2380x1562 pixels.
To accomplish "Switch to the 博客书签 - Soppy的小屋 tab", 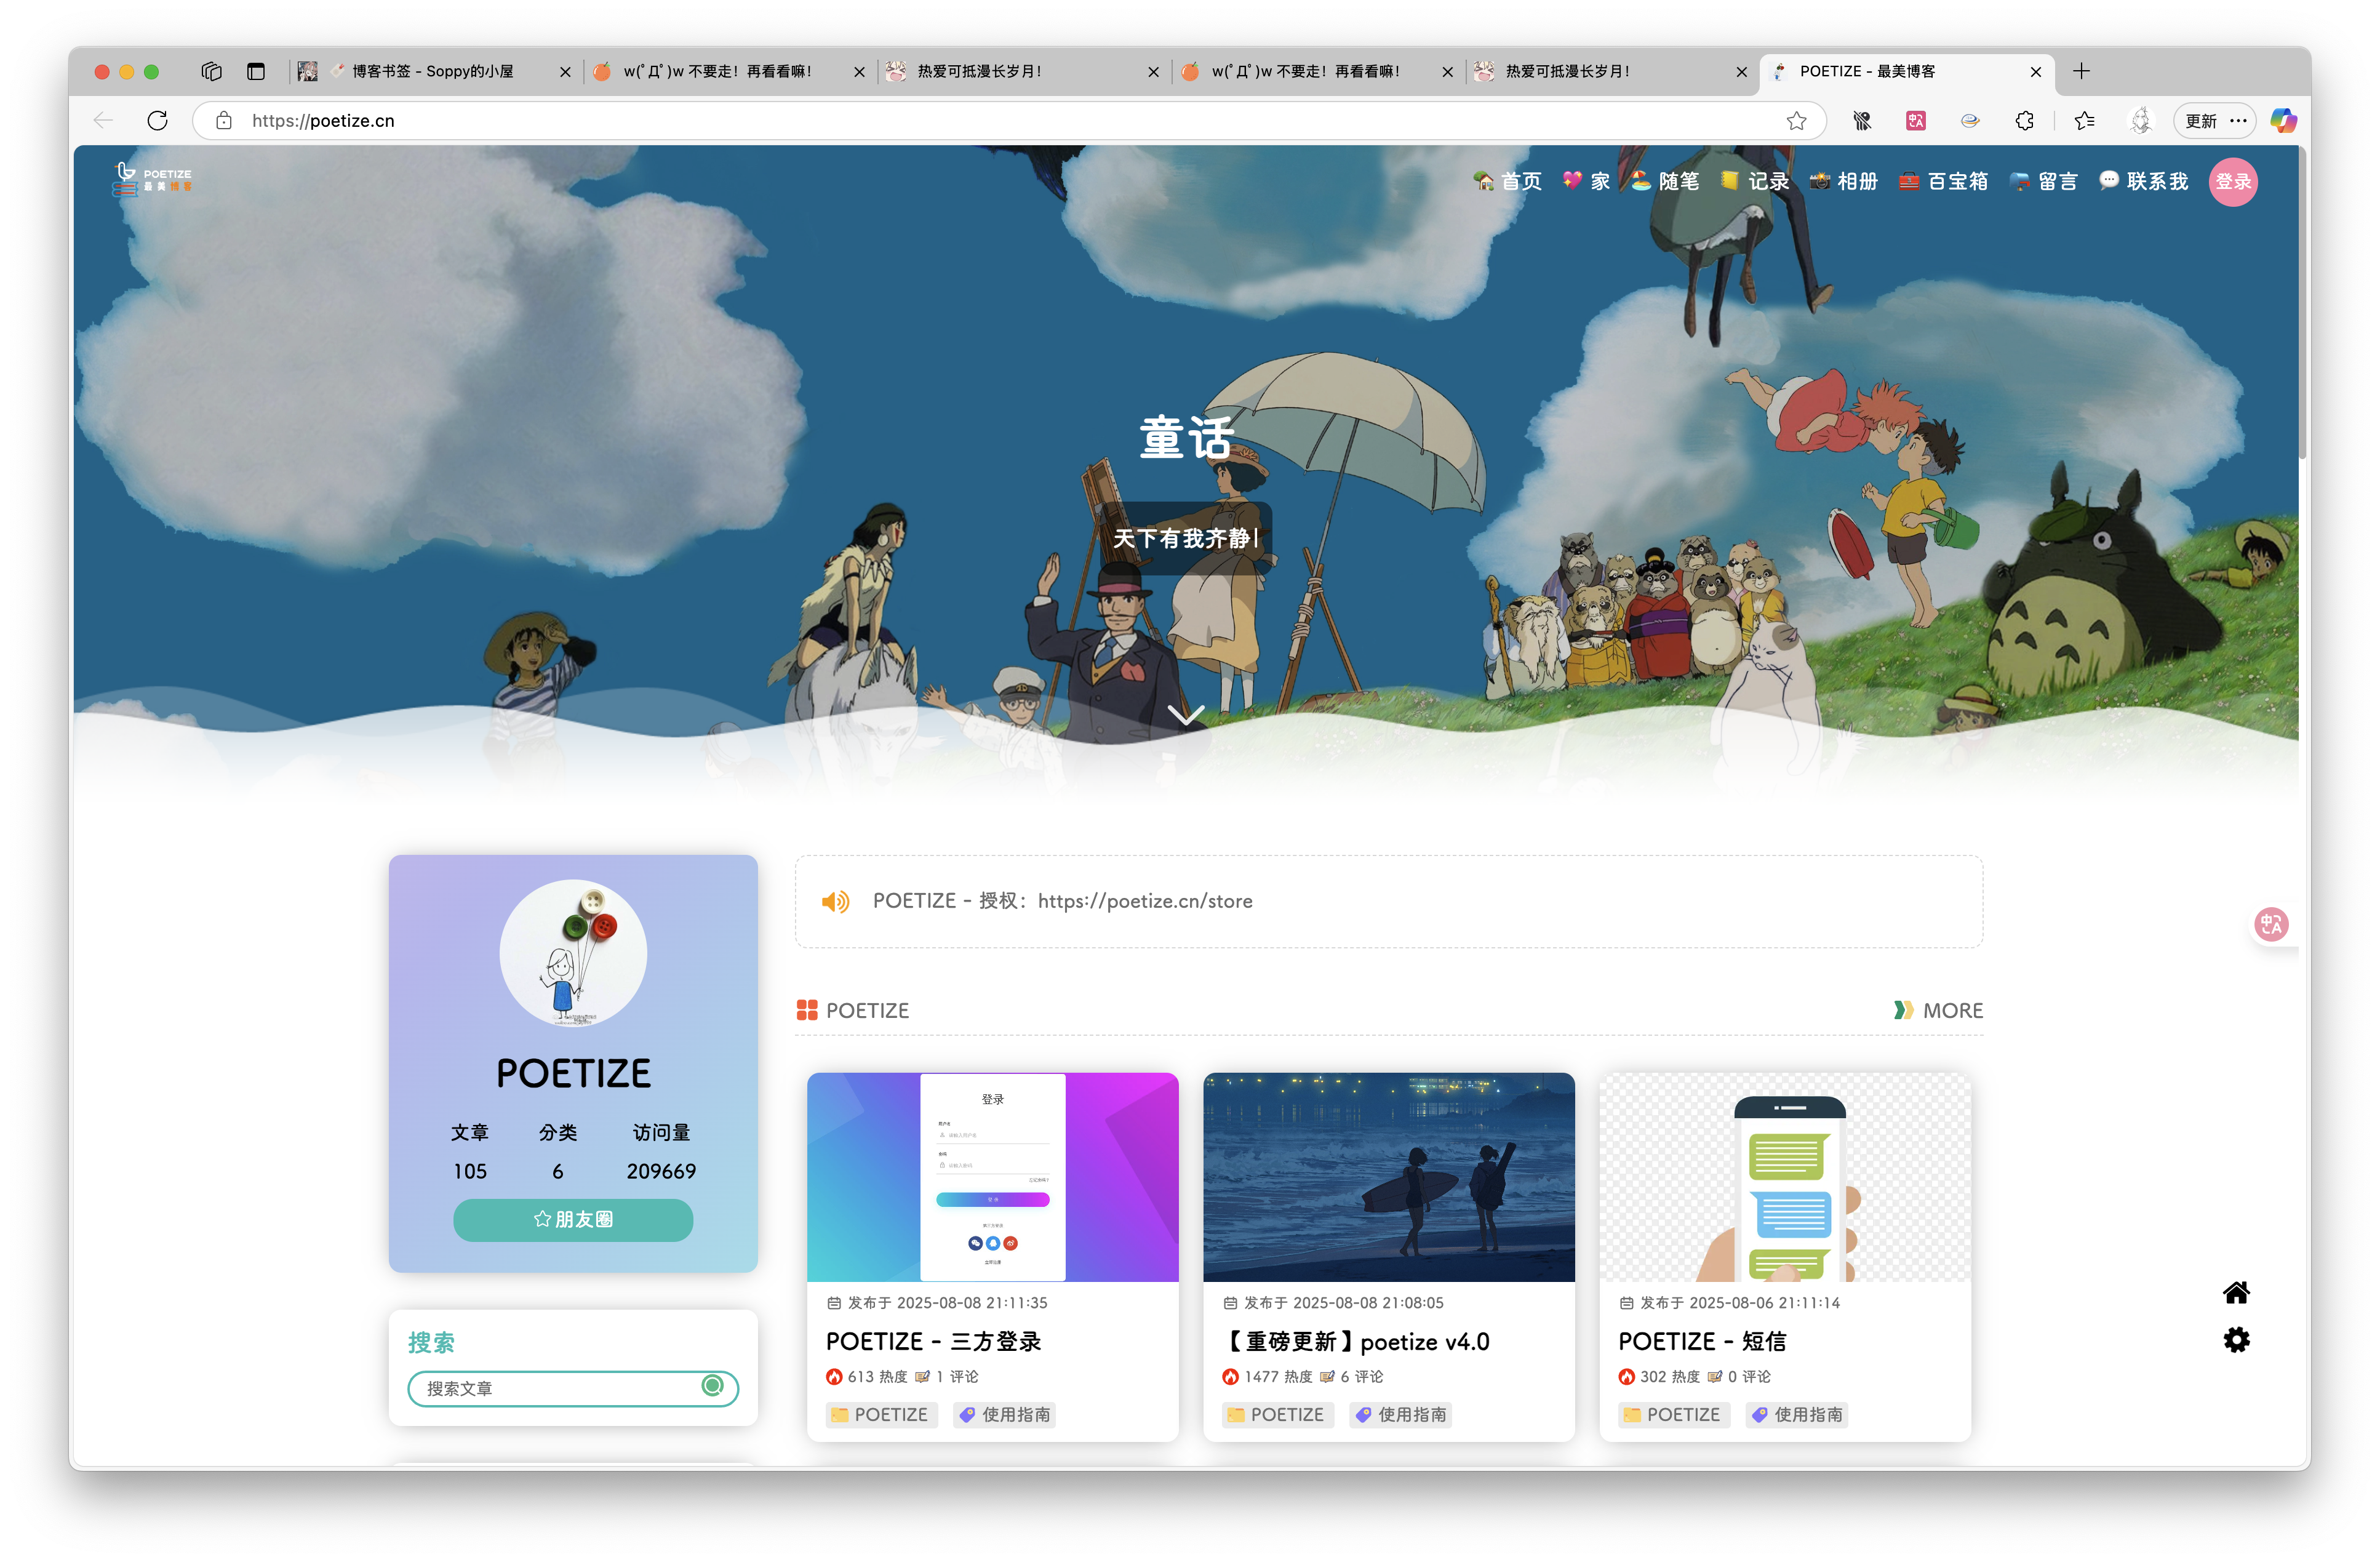I will click(x=432, y=71).
